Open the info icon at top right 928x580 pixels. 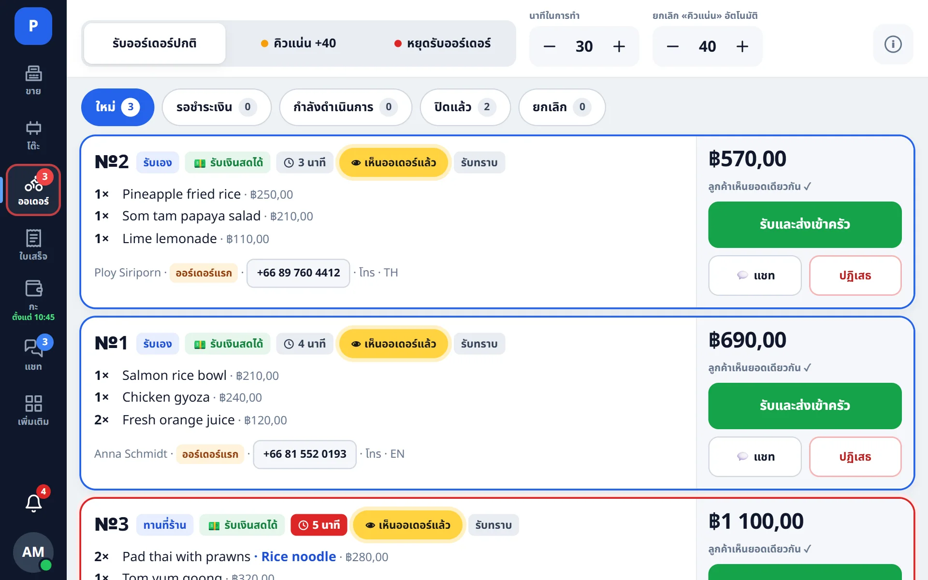click(x=893, y=44)
